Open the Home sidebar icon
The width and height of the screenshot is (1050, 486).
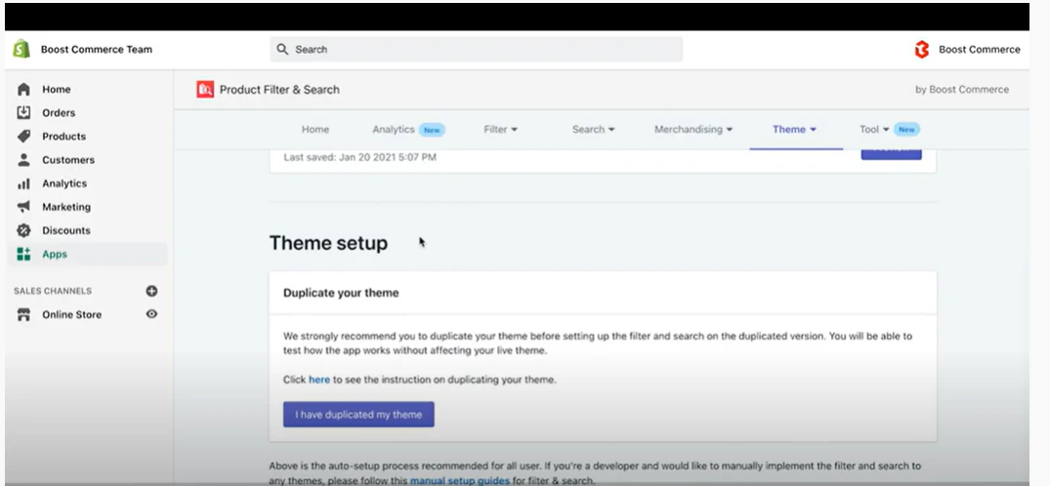point(23,89)
